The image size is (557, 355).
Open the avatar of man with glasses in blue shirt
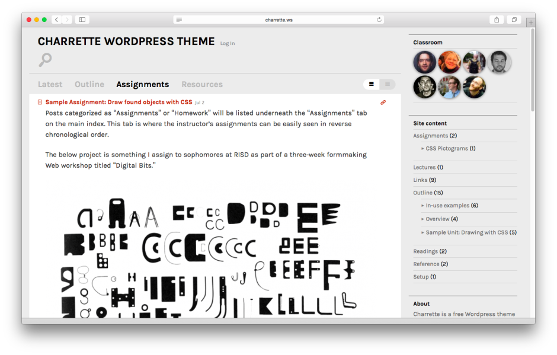tap(449, 87)
